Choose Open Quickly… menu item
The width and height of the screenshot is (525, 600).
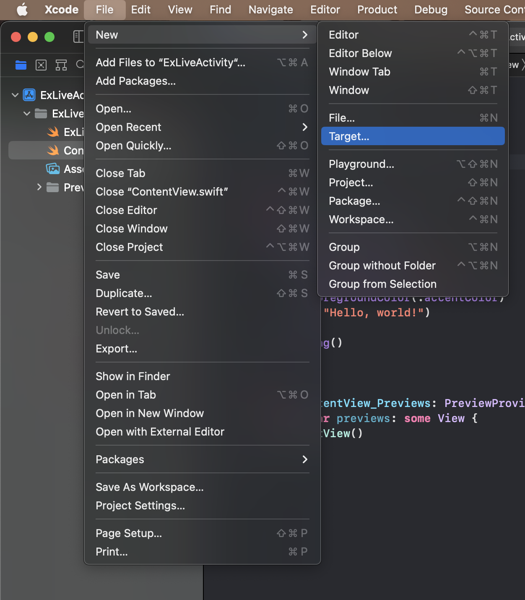click(202, 146)
